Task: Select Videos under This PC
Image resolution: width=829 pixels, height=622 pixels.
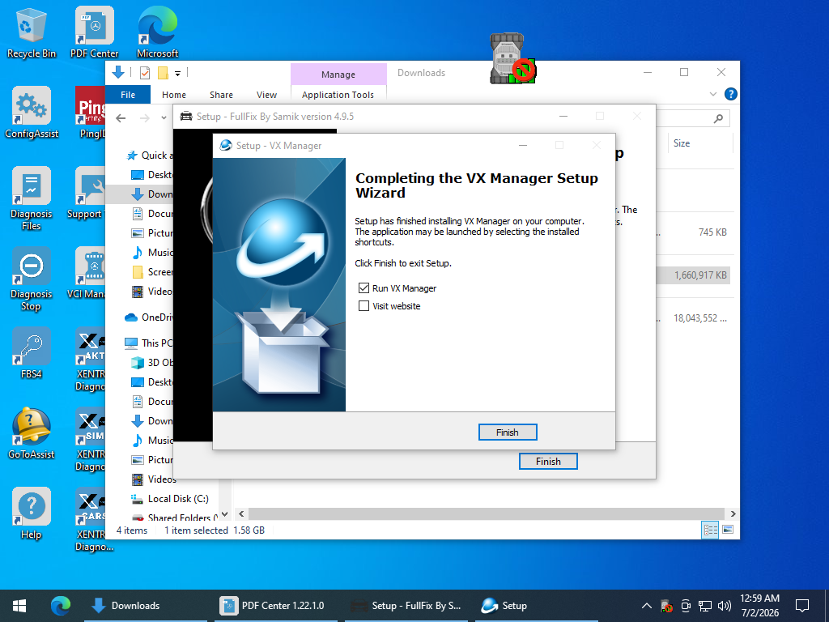Action: [154, 479]
